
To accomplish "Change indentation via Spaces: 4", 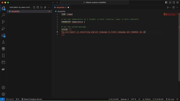I will (x=125, y=99).
